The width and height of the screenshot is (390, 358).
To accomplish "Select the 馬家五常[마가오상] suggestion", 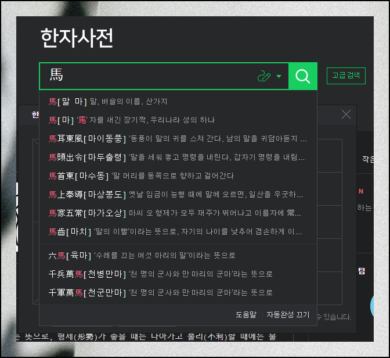I will 178,213.
